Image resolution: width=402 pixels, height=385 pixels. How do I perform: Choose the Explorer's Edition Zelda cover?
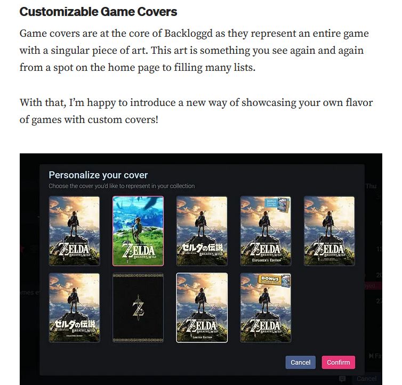coord(266,231)
